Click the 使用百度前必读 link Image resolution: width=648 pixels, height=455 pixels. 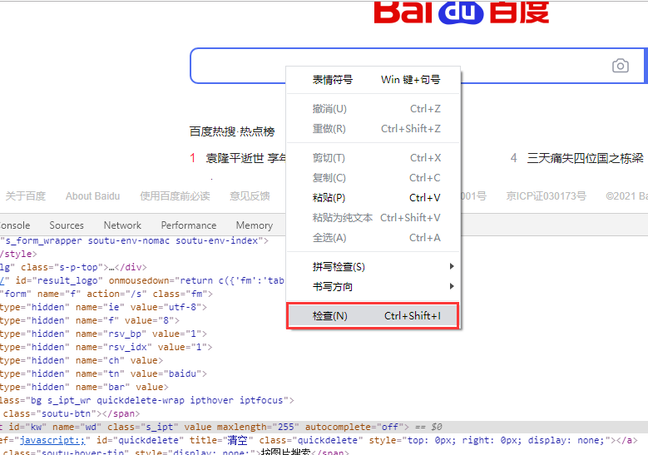(175, 196)
